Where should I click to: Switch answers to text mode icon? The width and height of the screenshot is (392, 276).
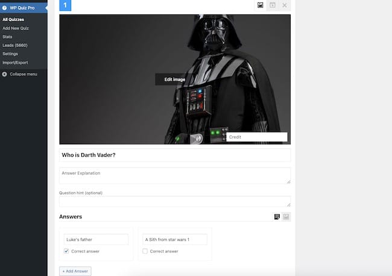(x=277, y=217)
